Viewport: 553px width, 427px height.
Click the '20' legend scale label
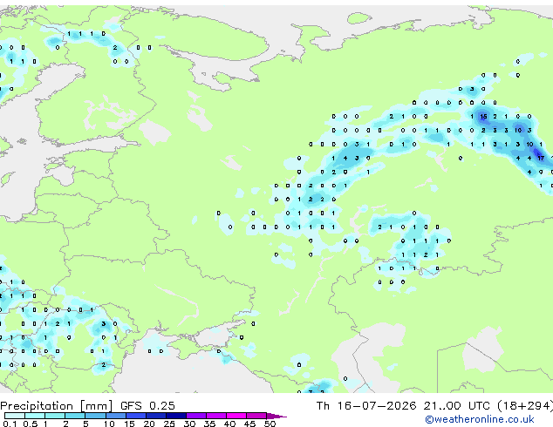(149, 424)
